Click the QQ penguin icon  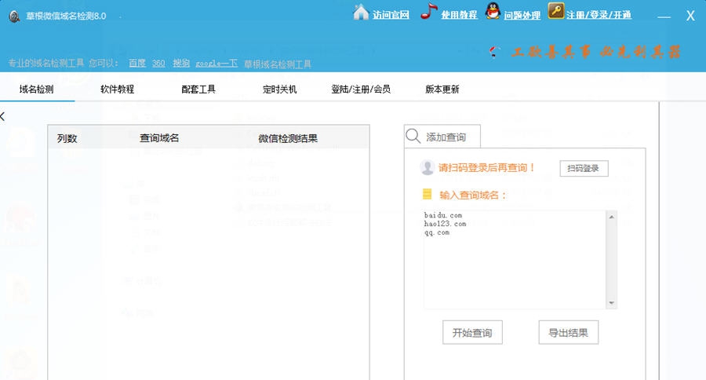pyautogui.click(x=493, y=13)
